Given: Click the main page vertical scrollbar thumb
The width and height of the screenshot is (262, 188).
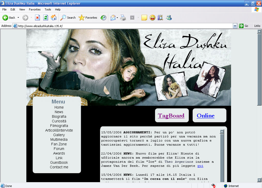Looking at the screenshot, I should (259, 69).
